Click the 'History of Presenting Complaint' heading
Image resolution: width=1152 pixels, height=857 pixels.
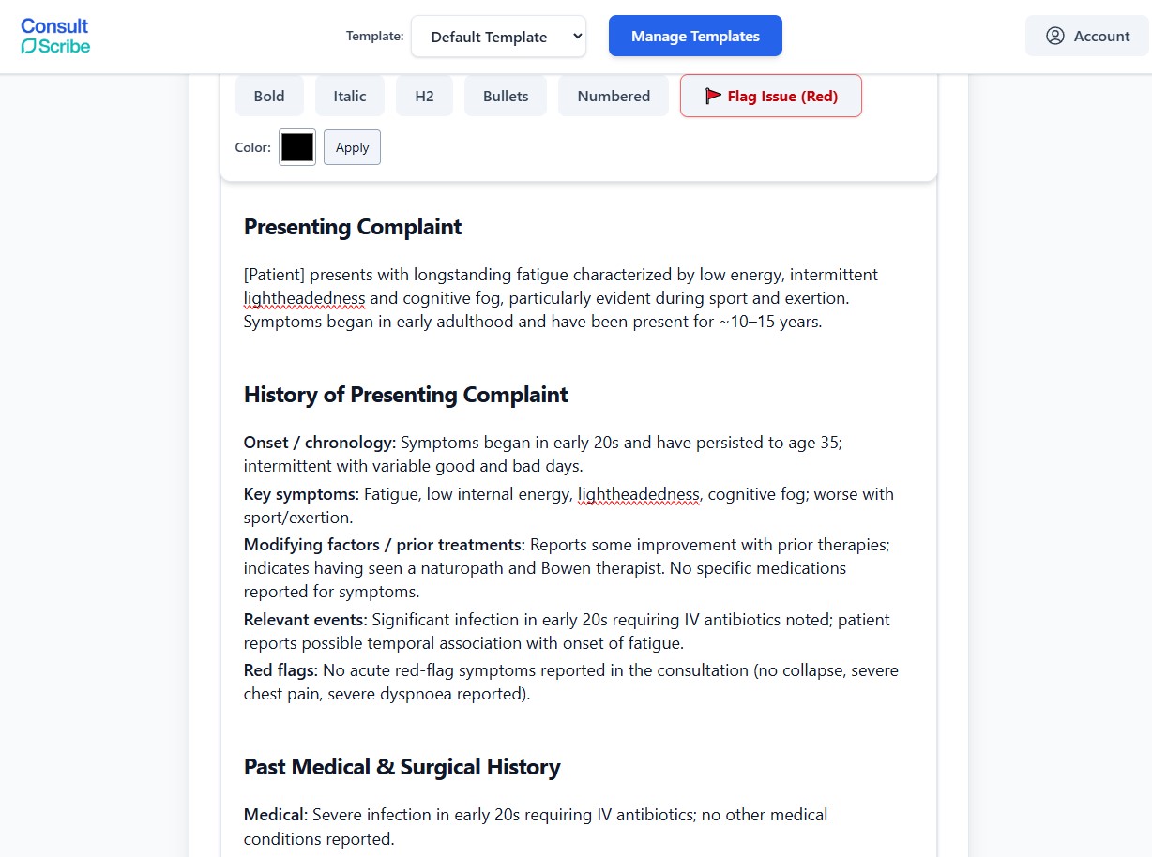click(x=405, y=395)
